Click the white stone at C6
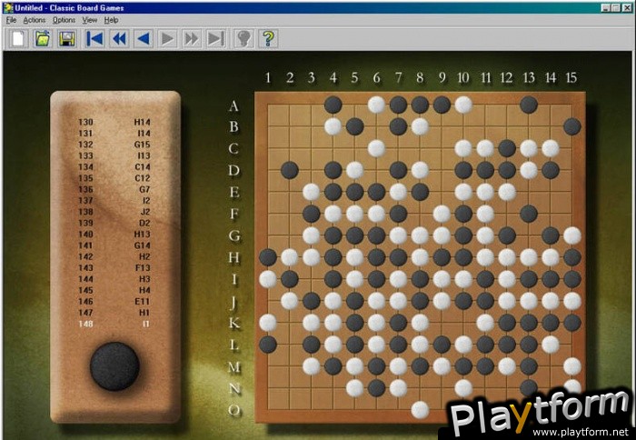Image resolution: width=636 pixels, height=440 pixels. click(376, 148)
